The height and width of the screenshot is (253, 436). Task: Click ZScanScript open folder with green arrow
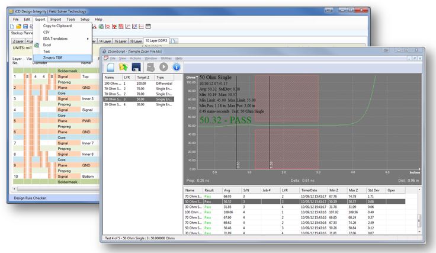tap(123, 67)
